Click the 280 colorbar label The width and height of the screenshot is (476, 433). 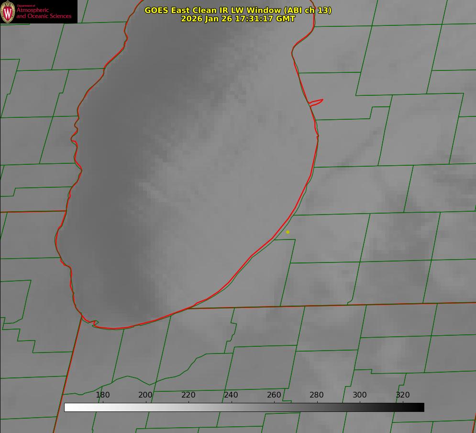pyautogui.click(x=317, y=395)
